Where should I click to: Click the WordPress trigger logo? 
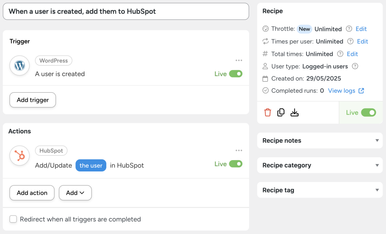point(19,65)
